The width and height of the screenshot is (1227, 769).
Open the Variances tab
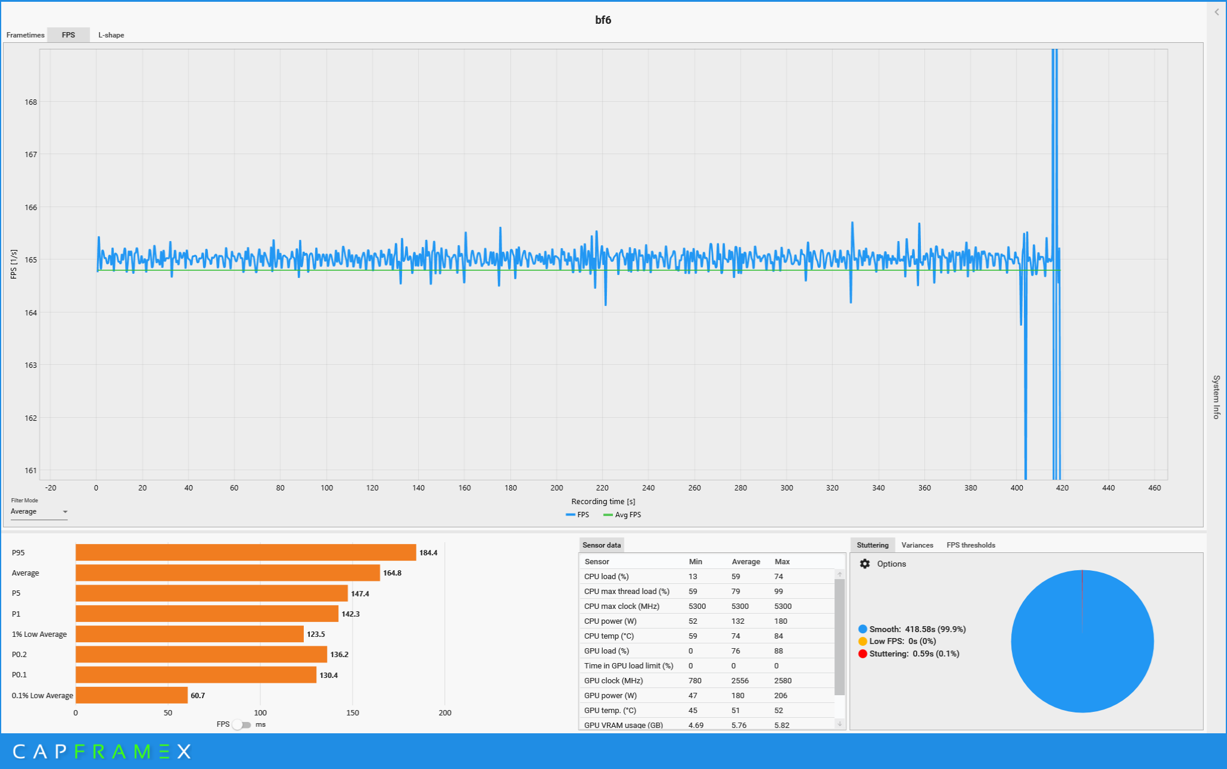(x=917, y=545)
